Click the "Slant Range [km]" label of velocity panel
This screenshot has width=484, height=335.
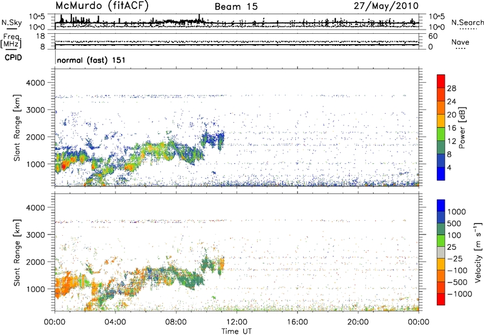click(17, 253)
